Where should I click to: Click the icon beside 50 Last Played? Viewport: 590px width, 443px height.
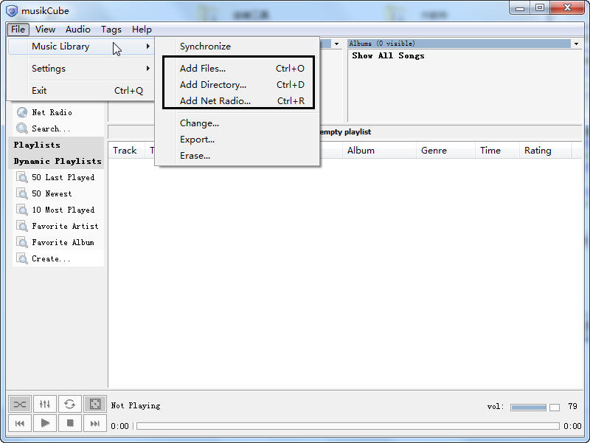(22, 177)
